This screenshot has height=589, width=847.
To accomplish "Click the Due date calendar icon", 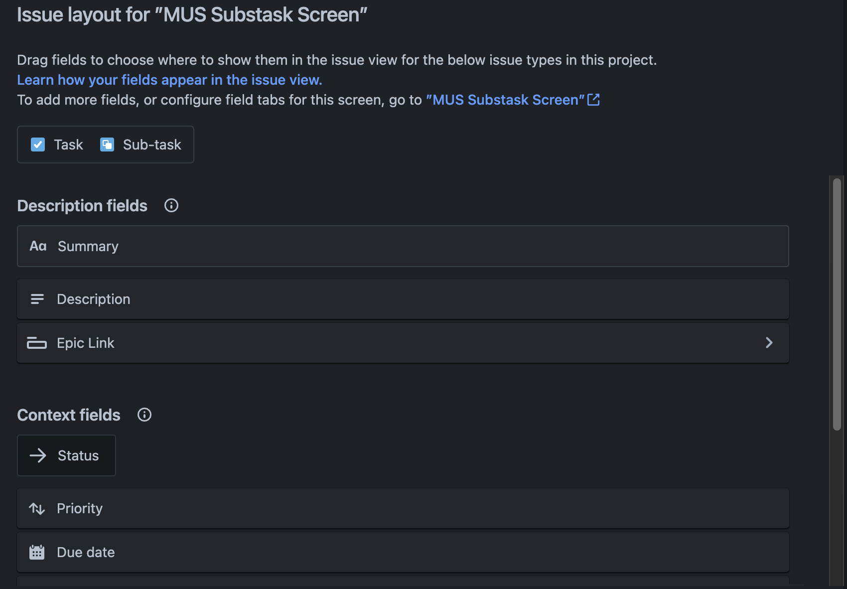I will pos(36,552).
